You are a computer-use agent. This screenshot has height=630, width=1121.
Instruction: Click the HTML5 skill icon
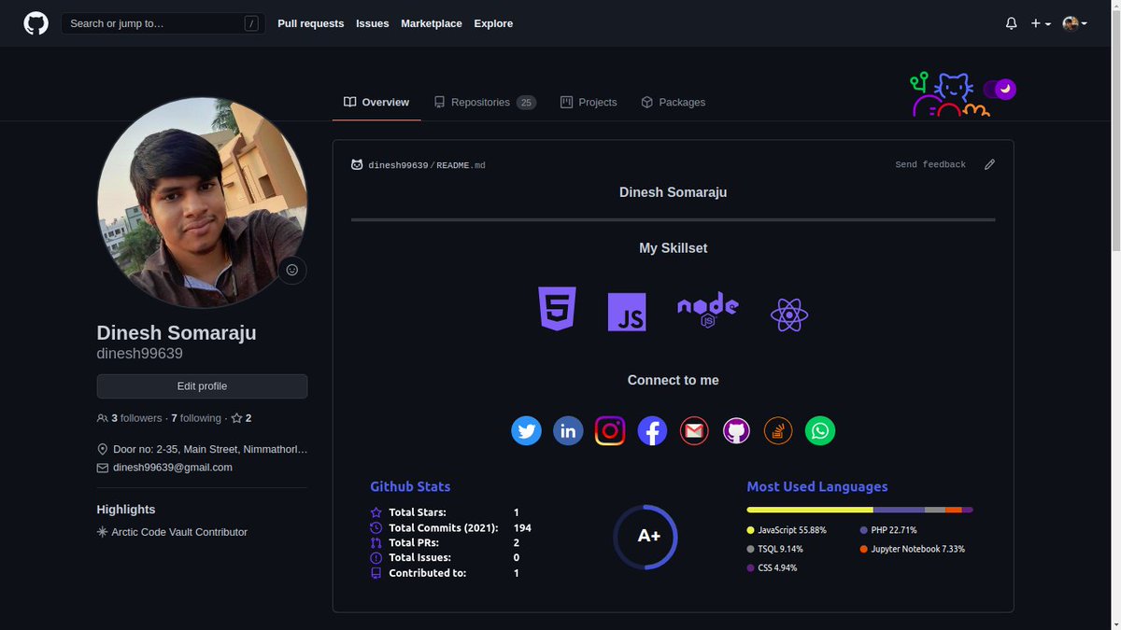557,309
